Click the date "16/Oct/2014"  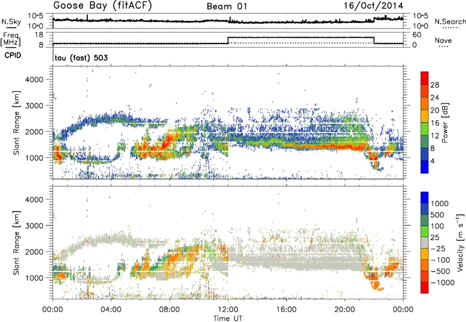pyautogui.click(x=373, y=6)
